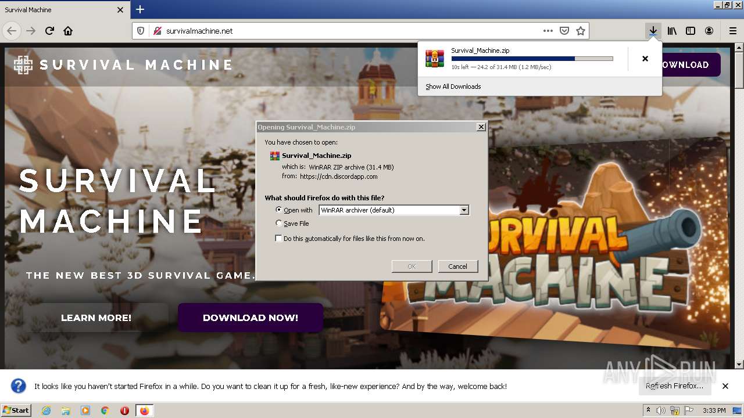Select the Survival Machine browser tab
Screen dimensions: 744x418
(x=65, y=10)
